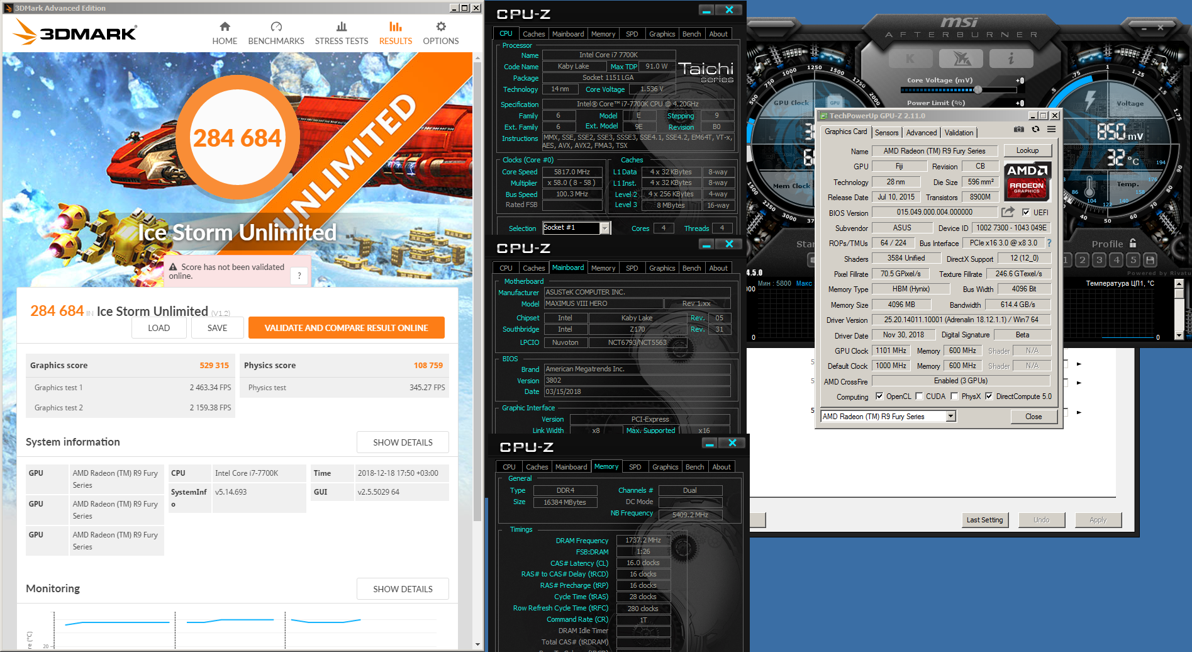Open 3DMark Options gear
1192x652 pixels.
click(441, 33)
